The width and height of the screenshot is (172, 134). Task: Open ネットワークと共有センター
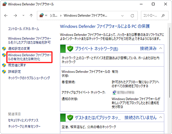click(x=24, y=126)
